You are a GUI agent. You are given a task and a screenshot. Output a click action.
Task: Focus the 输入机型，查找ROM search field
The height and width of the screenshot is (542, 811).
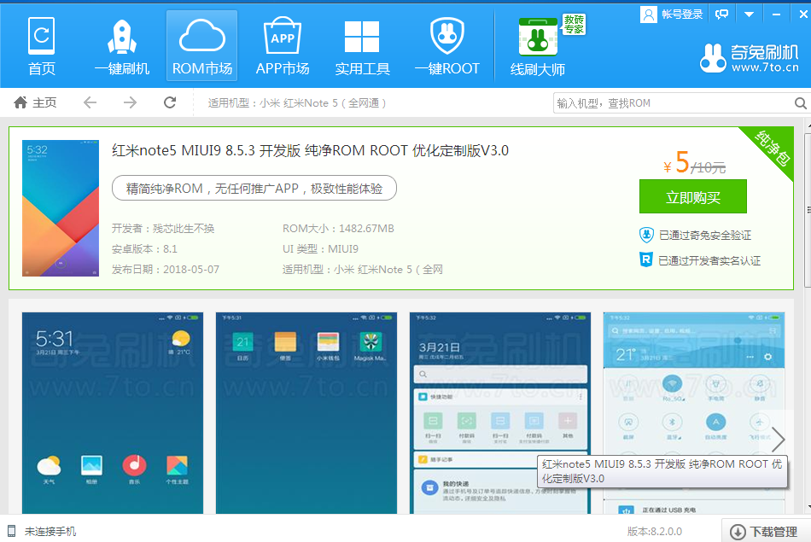[x=673, y=103]
